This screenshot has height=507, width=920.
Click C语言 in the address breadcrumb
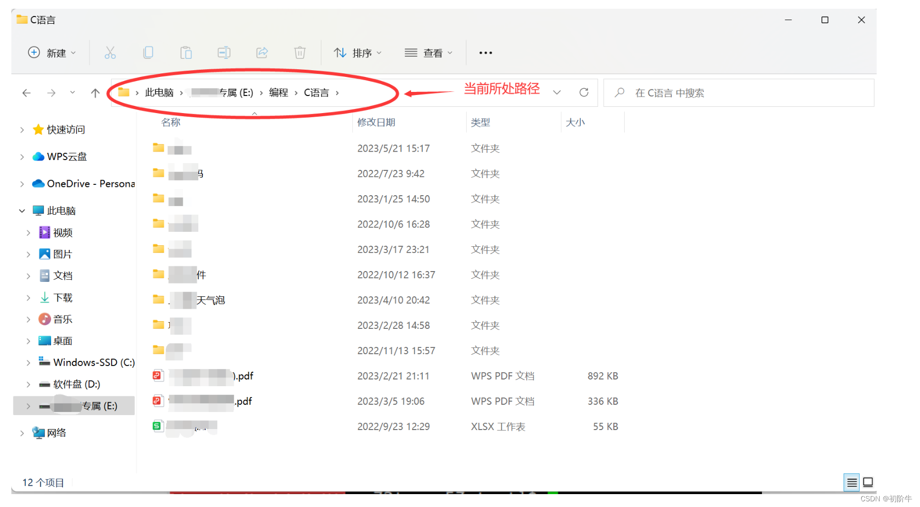(316, 92)
